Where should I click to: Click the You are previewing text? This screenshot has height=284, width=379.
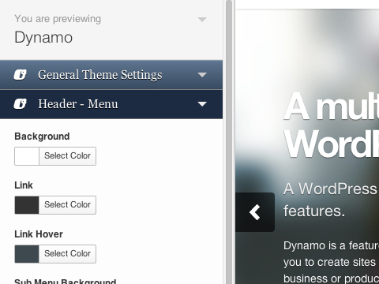tap(58, 19)
